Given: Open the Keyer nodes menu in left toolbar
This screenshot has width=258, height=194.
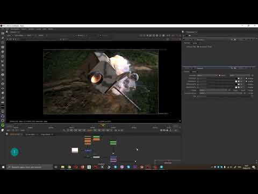Looking at the screenshot, I should coord(3,61).
